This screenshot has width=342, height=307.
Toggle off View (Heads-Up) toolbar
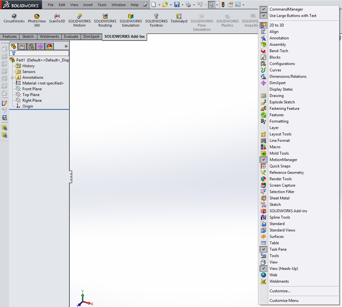pyautogui.click(x=263, y=269)
